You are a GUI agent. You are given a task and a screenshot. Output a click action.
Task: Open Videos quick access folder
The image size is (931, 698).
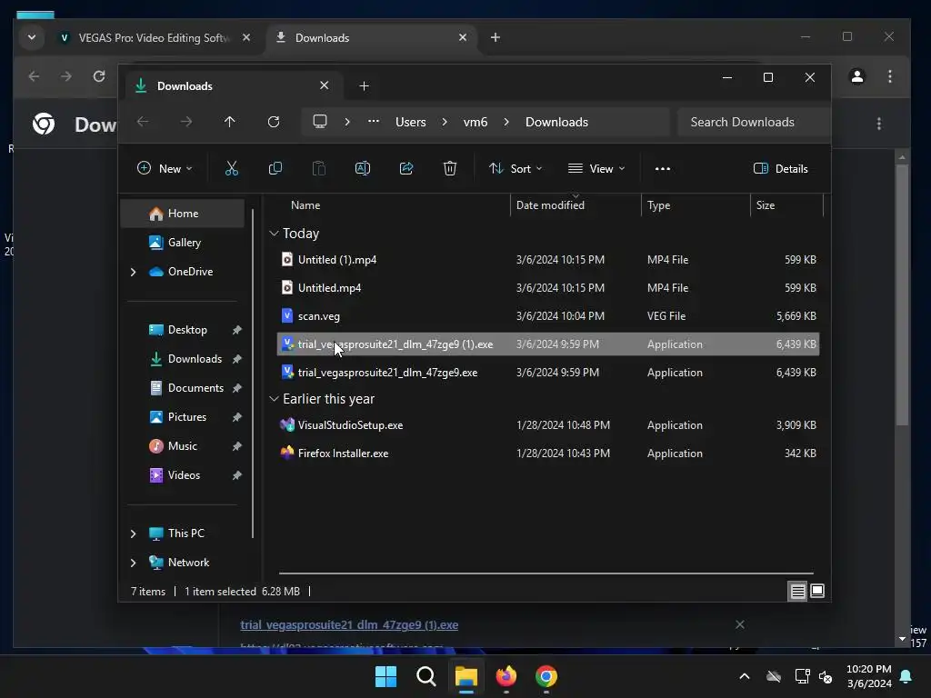(184, 475)
